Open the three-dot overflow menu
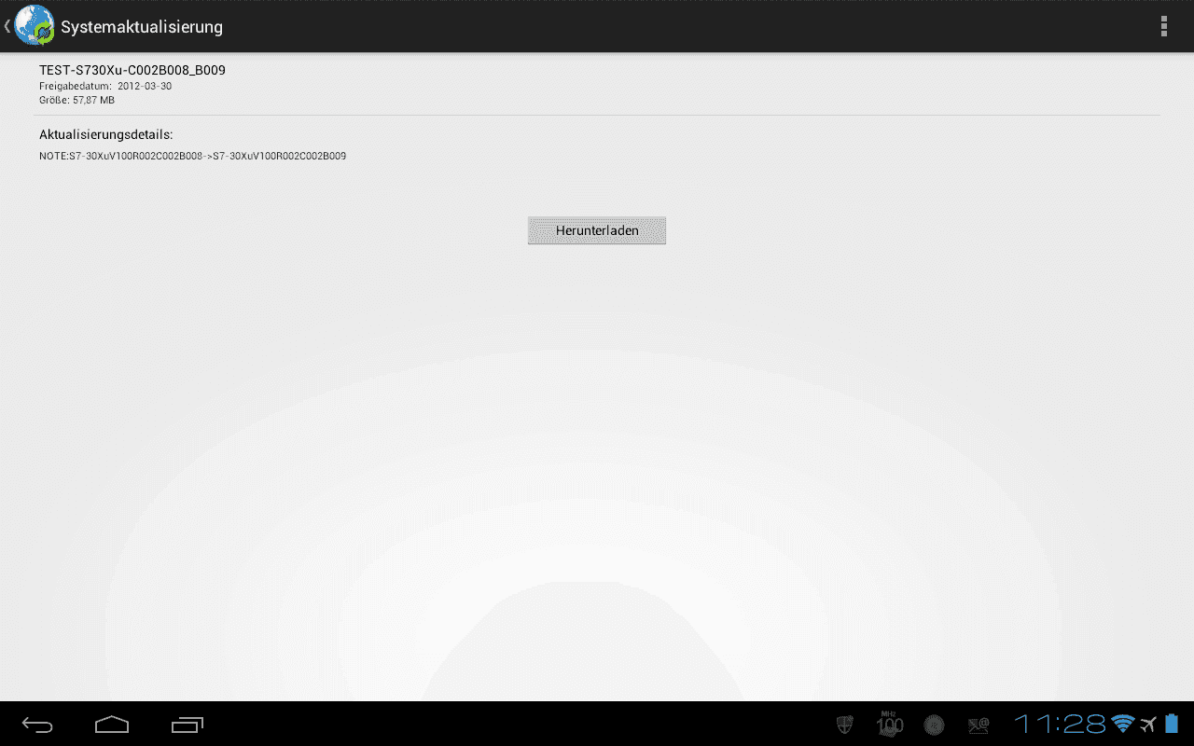 [1163, 26]
